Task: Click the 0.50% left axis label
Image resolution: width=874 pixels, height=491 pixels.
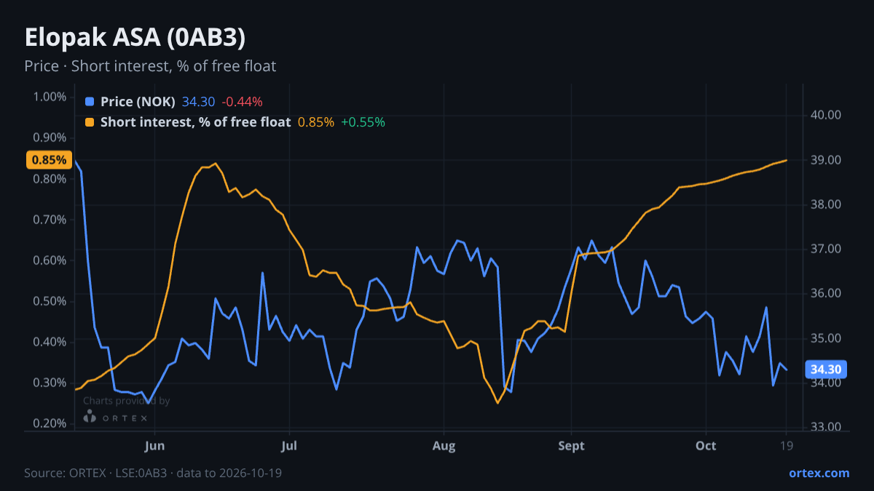Action: (50, 301)
